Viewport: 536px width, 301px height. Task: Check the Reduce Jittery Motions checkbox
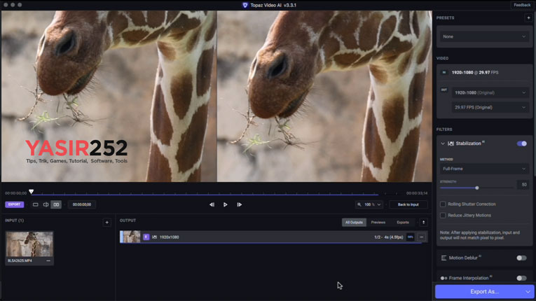(443, 215)
